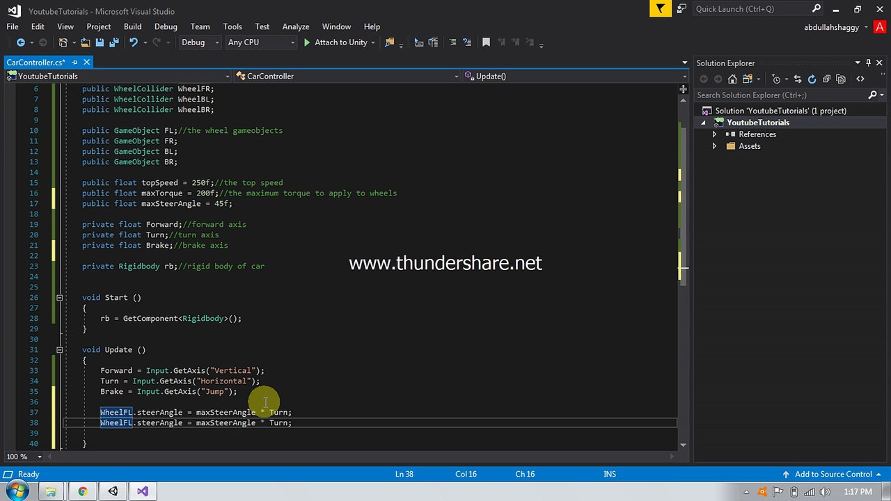Open the File menu
Image resolution: width=891 pixels, height=501 pixels.
[x=13, y=26]
